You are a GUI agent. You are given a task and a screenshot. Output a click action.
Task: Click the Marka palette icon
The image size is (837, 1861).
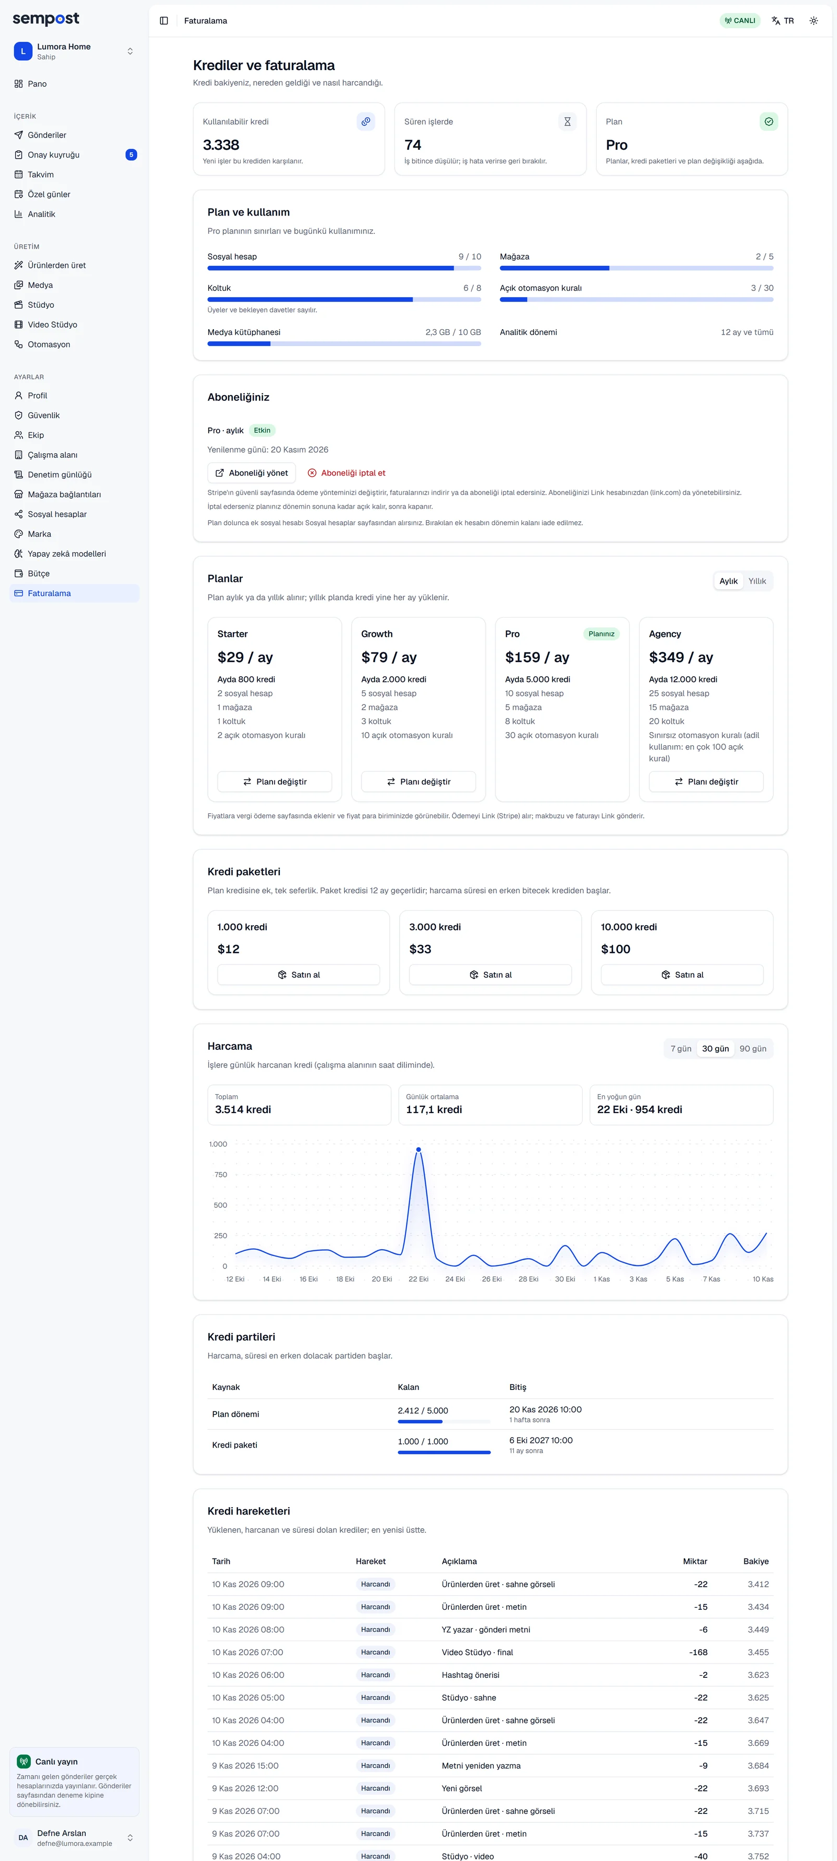pyautogui.click(x=19, y=534)
